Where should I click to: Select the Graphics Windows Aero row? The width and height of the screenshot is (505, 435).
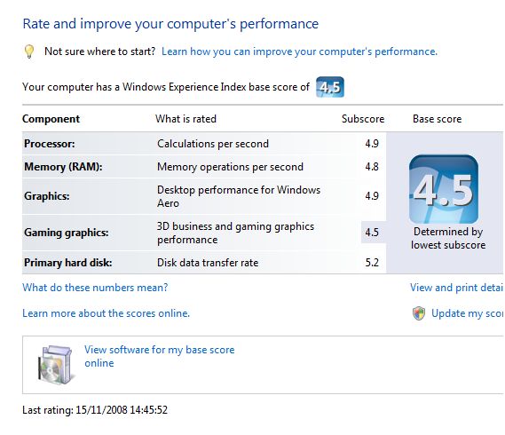click(x=204, y=196)
